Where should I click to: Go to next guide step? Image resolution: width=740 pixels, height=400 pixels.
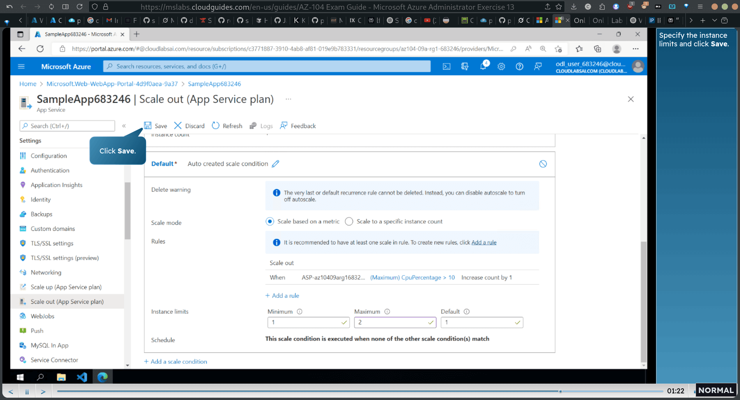[x=43, y=391]
